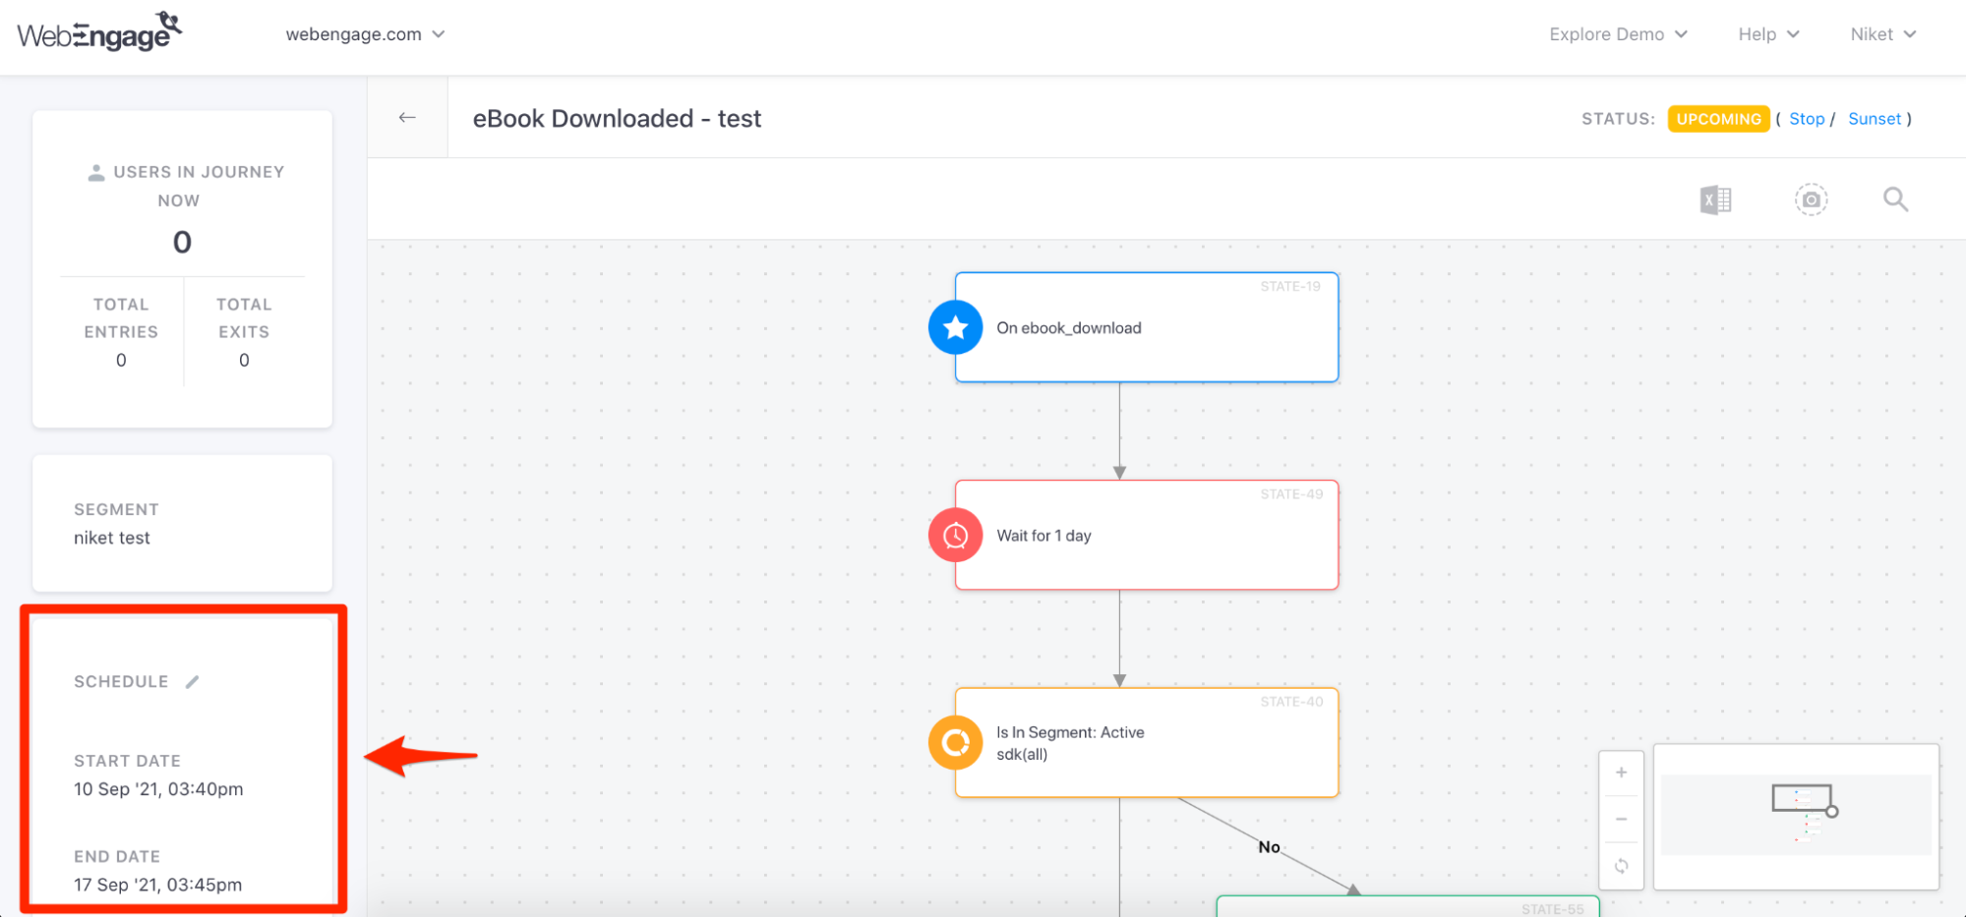Take a journey snapshot with camera icon
Image resolution: width=1966 pixels, height=918 pixels.
pos(1811,201)
